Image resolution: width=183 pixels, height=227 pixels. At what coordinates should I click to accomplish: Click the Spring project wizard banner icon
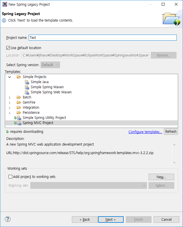pos(171,19)
